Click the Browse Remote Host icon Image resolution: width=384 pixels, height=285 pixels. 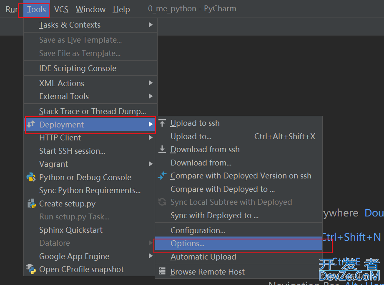(x=162, y=271)
